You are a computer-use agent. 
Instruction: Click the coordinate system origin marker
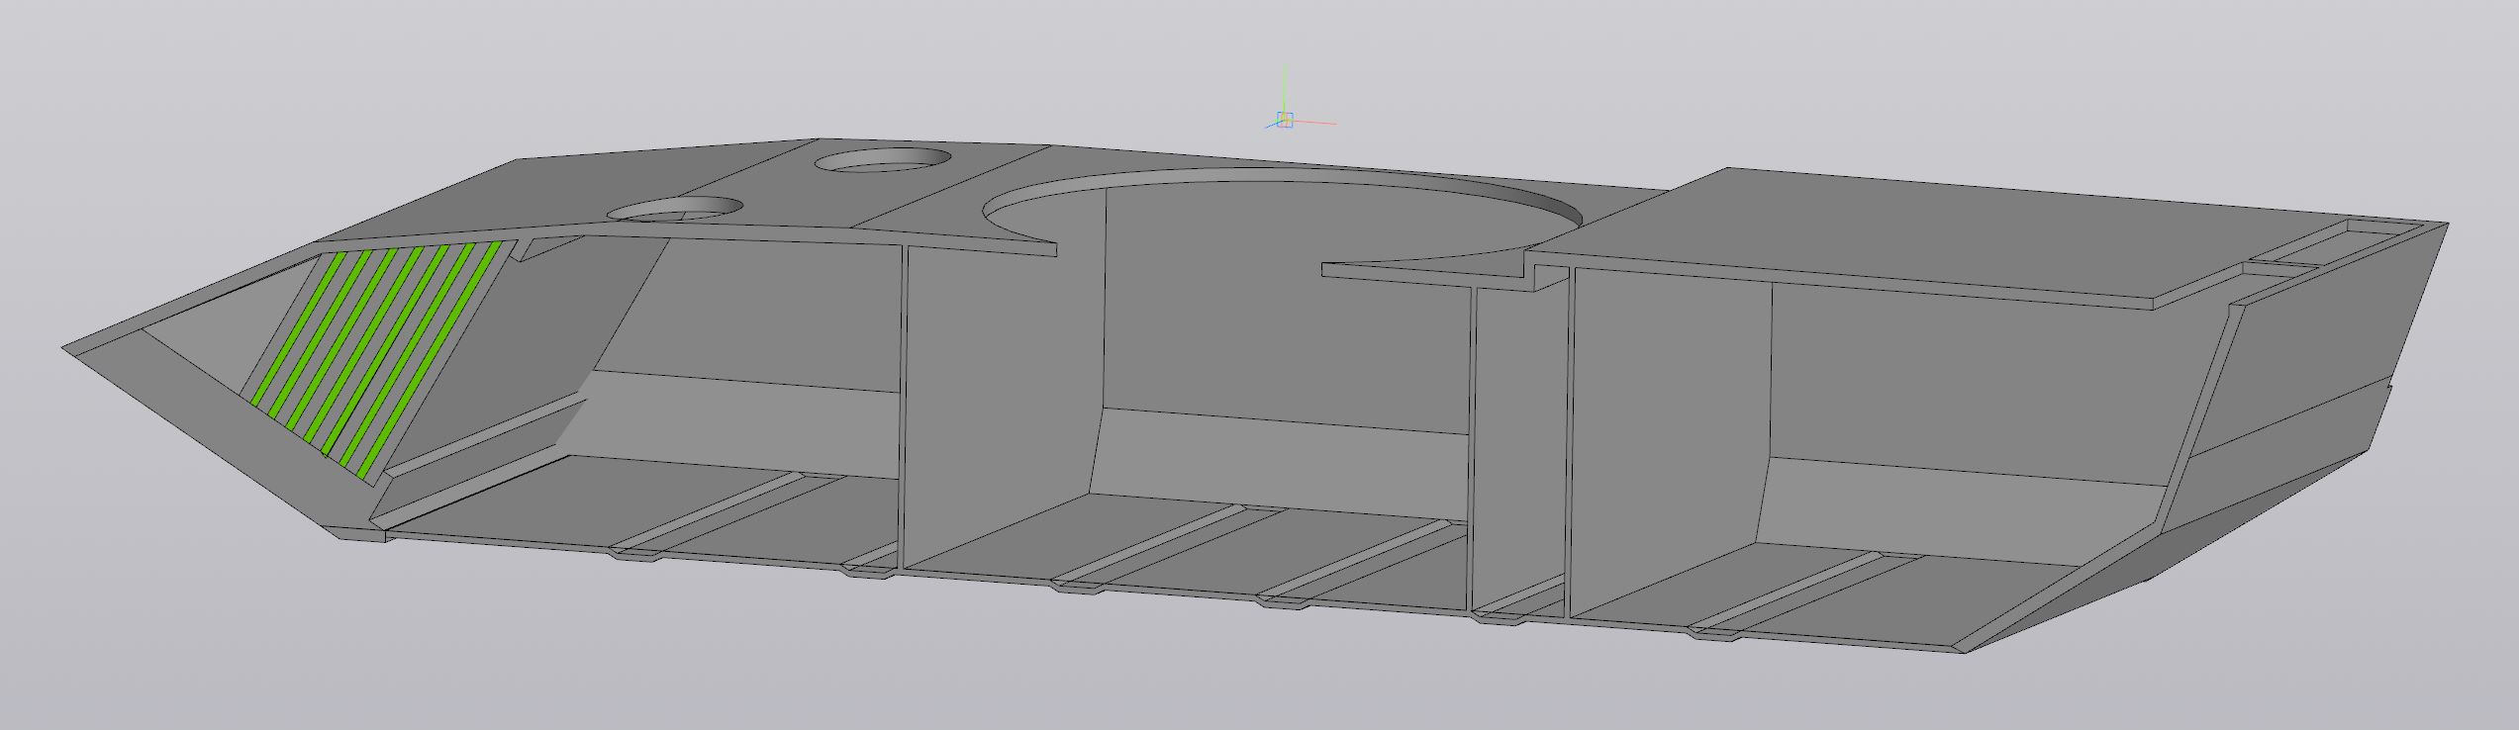click(x=1285, y=120)
